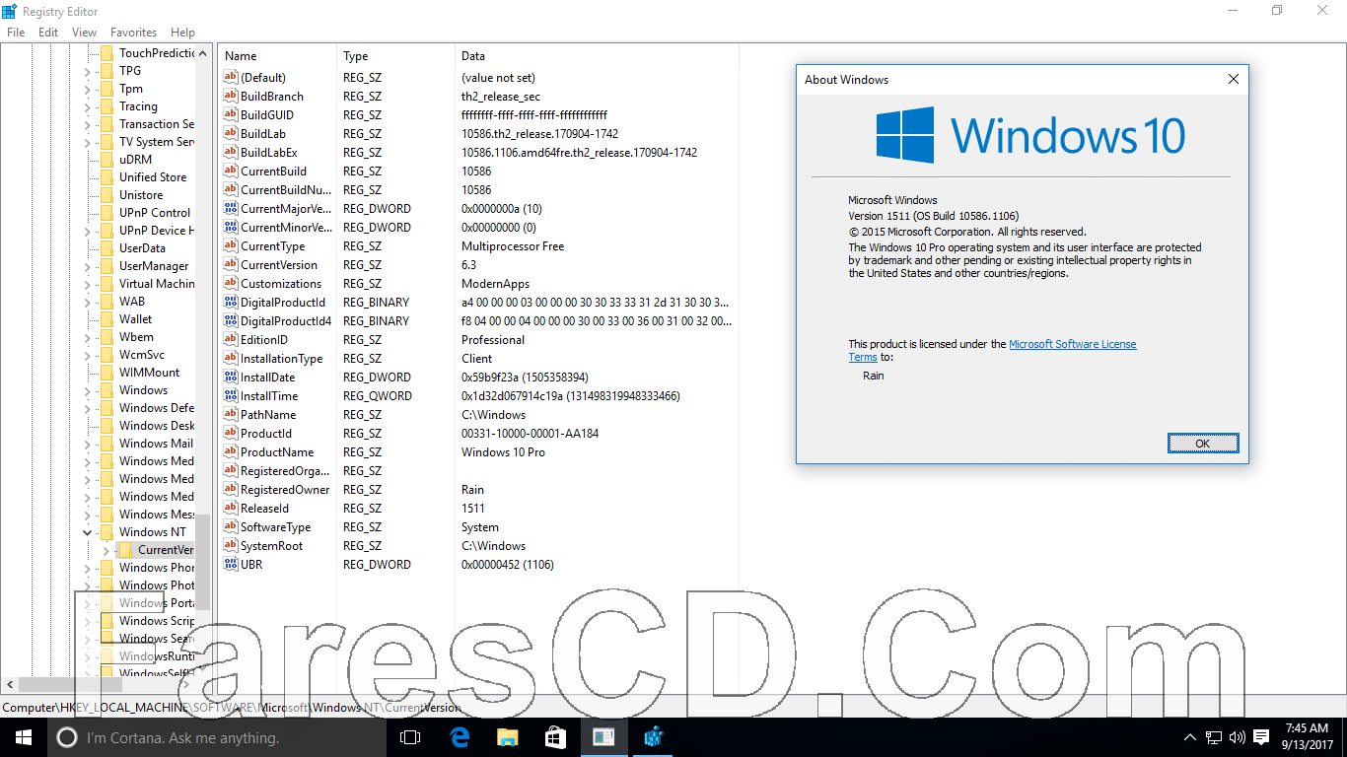Screen dimensions: 1347x757
Task: Open the Edit menu
Action: (x=48, y=33)
